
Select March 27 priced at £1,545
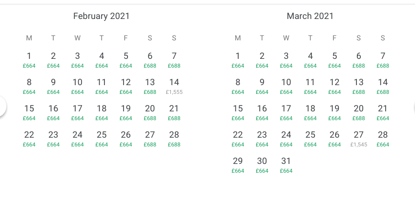(359, 138)
